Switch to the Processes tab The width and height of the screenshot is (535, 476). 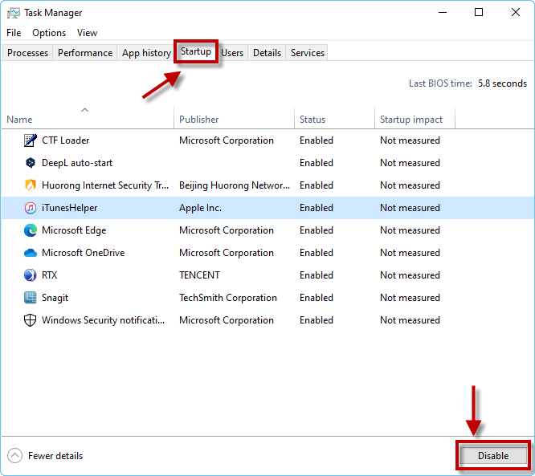(27, 53)
